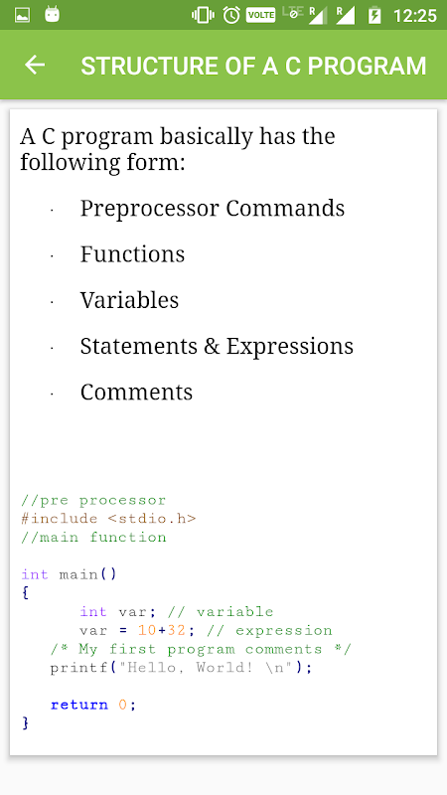Tap the int main() code line
447x795 pixels.
69,574
